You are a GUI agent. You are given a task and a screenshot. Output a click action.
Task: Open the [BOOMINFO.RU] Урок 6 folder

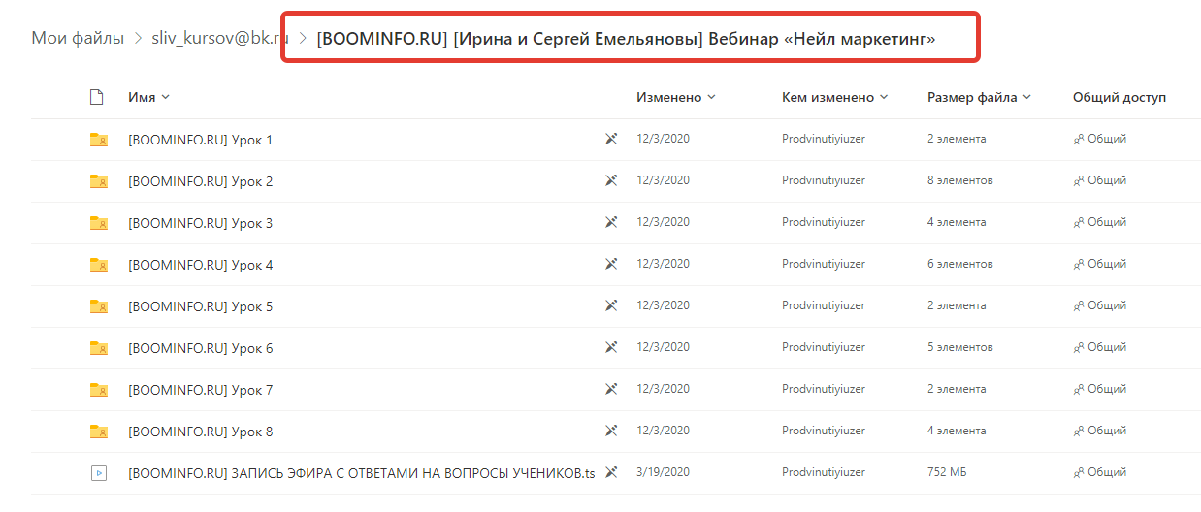(x=201, y=348)
